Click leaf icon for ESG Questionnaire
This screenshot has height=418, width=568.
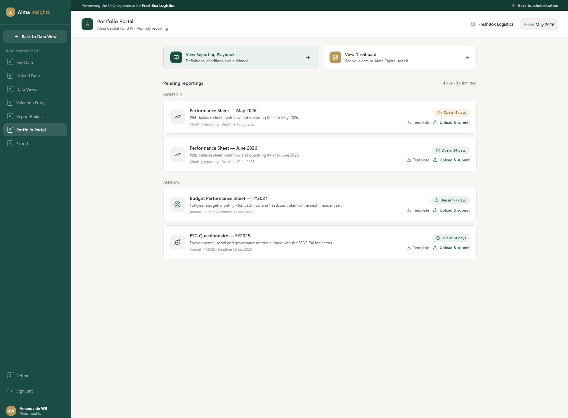[x=177, y=242]
